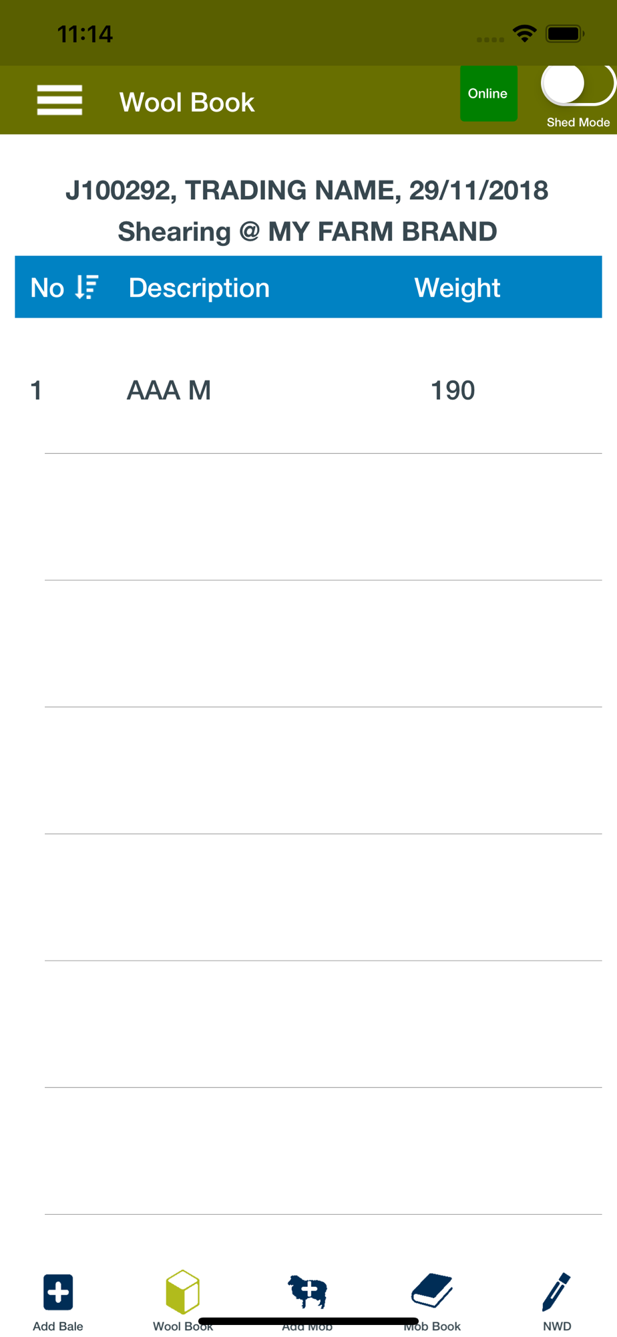The height and width of the screenshot is (1337, 617).
Task: Tap the Add Mob sheep icon
Action: [x=307, y=1292]
